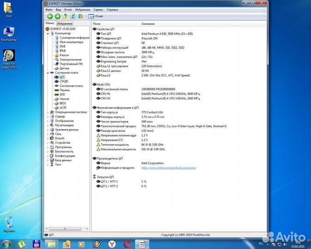This screenshot has height=249, width=311.
Task: Open the SPD tree item
Action: pyautogui.click(x=62, y=95)
